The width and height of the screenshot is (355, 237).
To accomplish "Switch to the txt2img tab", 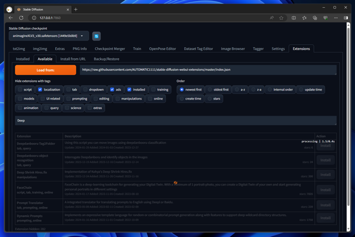I will pyautogui.click(x=19, y=49).
